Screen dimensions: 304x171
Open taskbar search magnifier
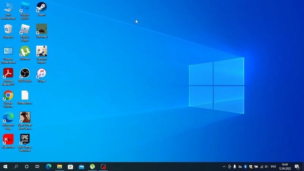pyautogui.click(x=16, y=167)
